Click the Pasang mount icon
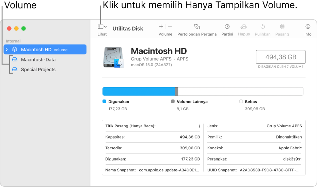 pyautogui.click(x=282, y=26)
